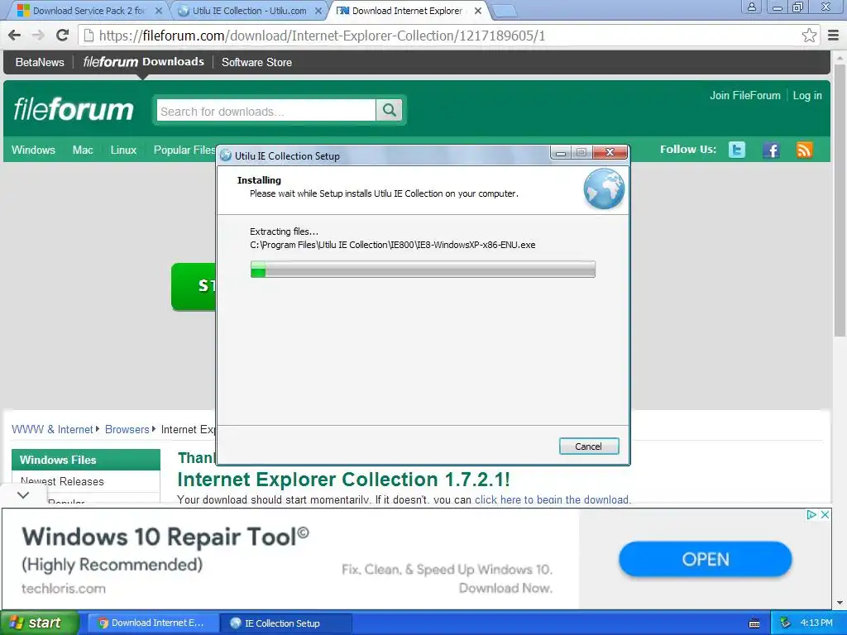Close the Download Service Pack 2 tab
847x635 pixels.
pyautogui.click(x=158, y=11)
